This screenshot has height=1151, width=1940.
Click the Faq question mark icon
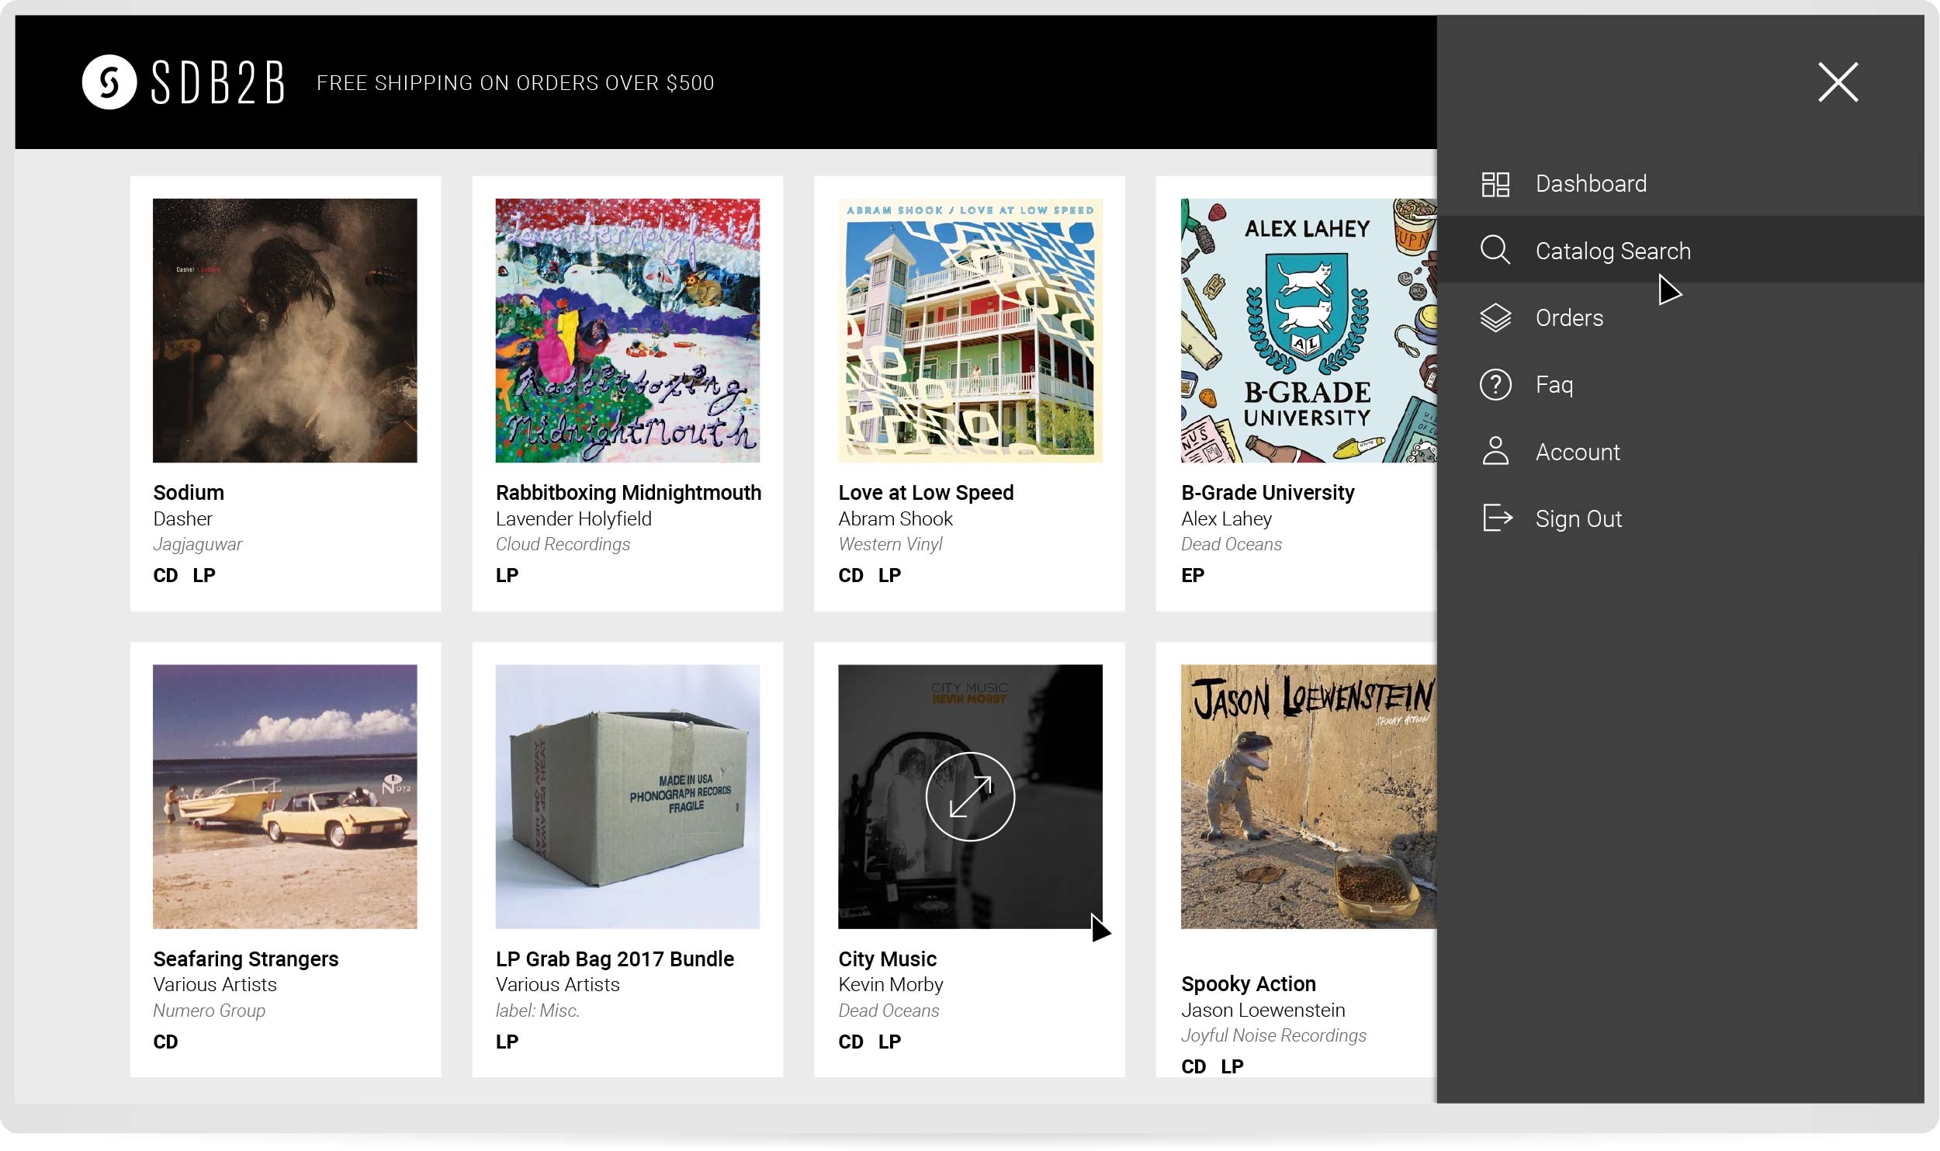point(1495,384)
